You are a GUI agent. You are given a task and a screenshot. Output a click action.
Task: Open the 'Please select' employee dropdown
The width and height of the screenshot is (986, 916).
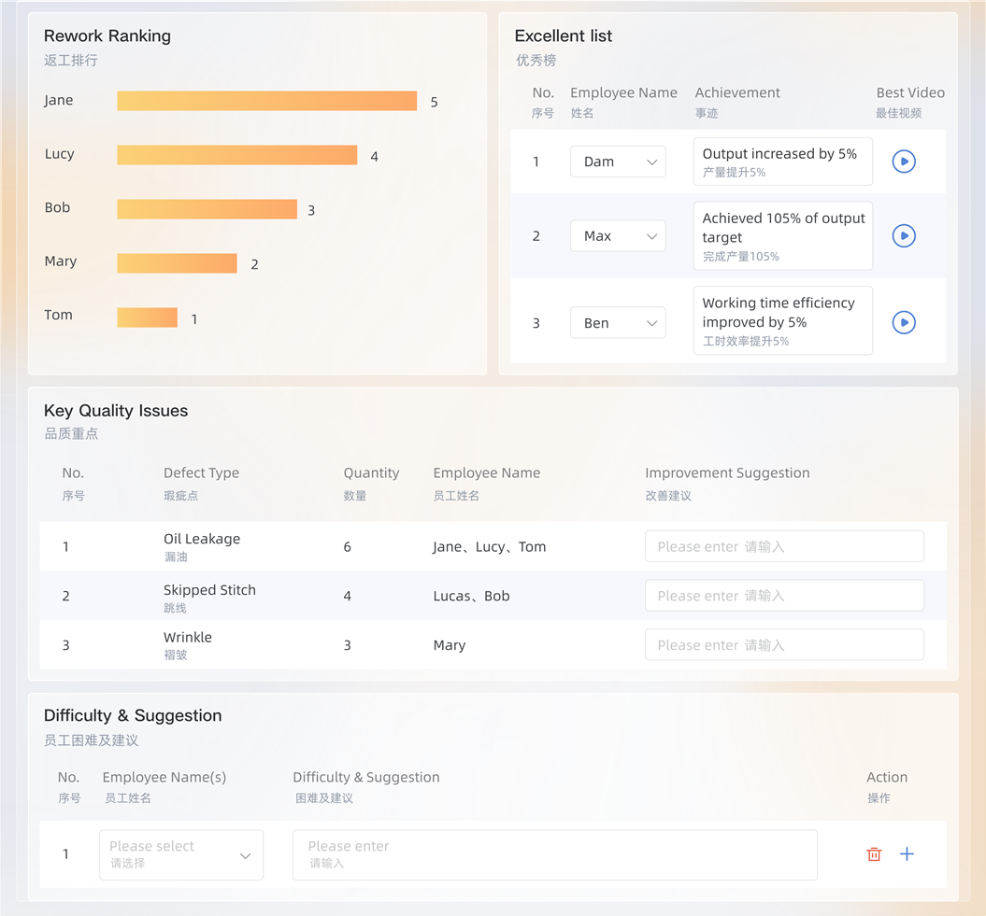pos(181,854)
